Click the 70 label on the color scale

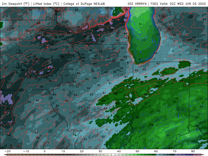pos(174,151)
